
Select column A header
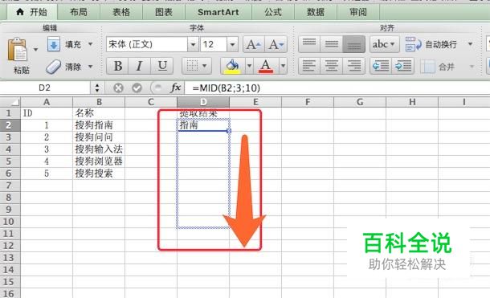coord(47,102)
